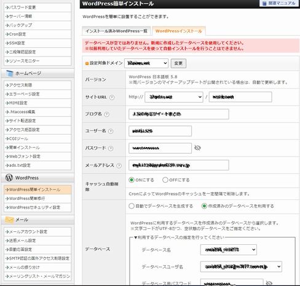The width and height of the screenshot is (300, 286).
Task: Open リソースモニター in sidebar
Action: [37, 61]
